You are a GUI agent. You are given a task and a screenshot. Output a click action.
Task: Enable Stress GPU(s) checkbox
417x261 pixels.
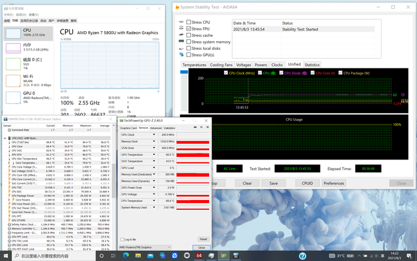point(189,55)
